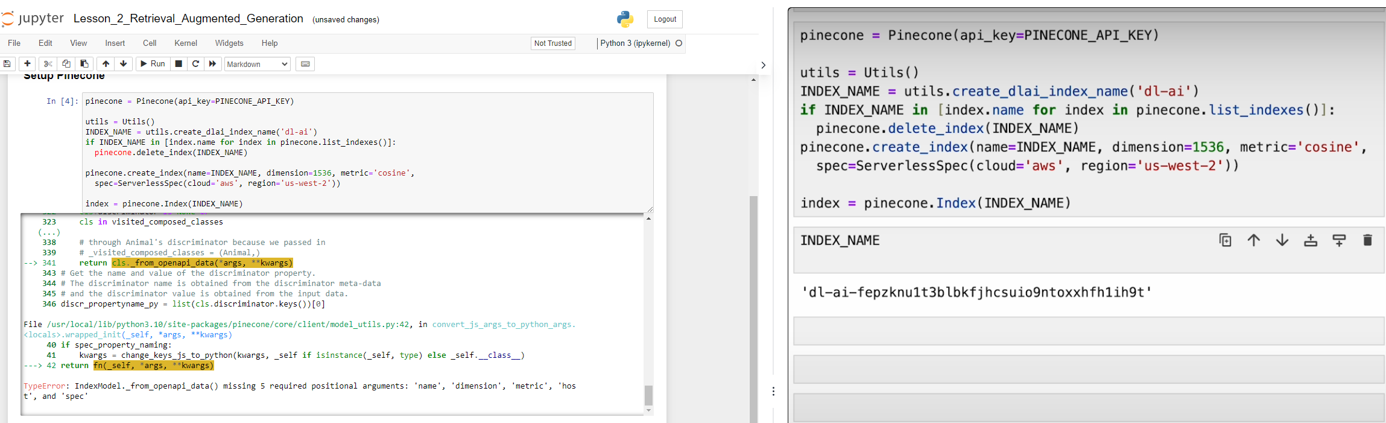Cut selected cells with the scissors icon
Viewport: 1386px width, 423px height.
tap(48, 64)
